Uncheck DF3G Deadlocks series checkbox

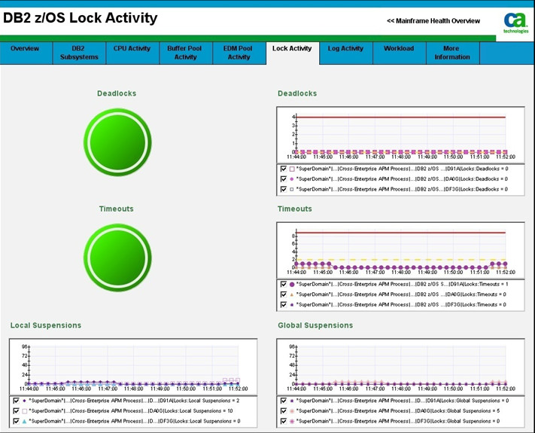tap(283, 189)
